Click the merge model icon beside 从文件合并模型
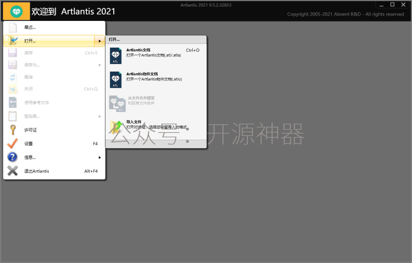 pyautogui.click(x=117, y=104)
